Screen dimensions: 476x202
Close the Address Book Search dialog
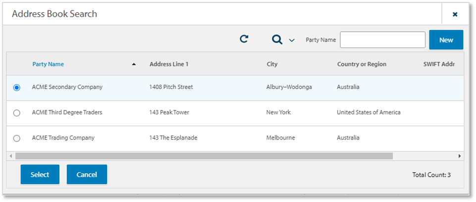click(x=455, y=14)
